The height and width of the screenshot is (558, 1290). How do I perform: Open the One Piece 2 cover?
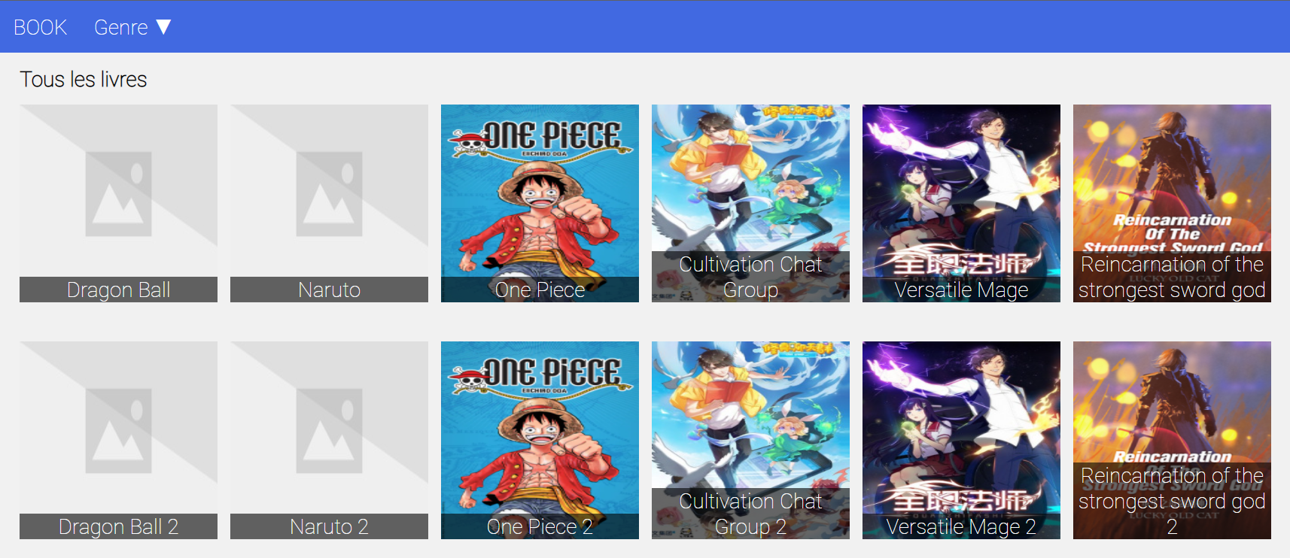540,440
